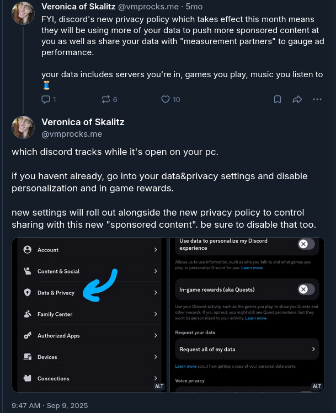
Task: Expand the Account settings chevron
Action: coord(156,250)
